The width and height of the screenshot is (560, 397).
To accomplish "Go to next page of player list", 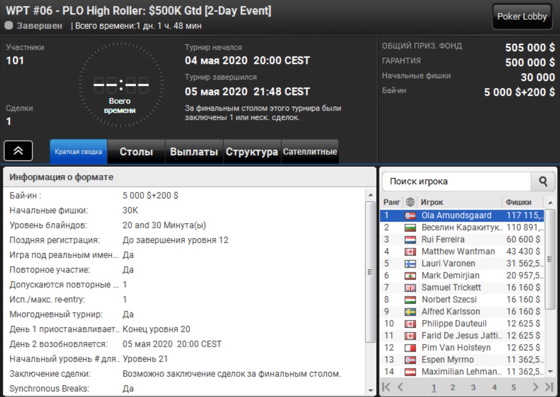I will 535,387.
